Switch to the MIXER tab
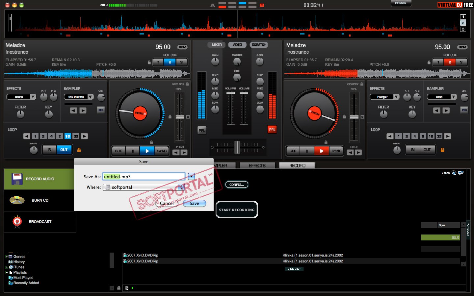Viewport: 474px width, 296px height. click(x=217, y=45)
